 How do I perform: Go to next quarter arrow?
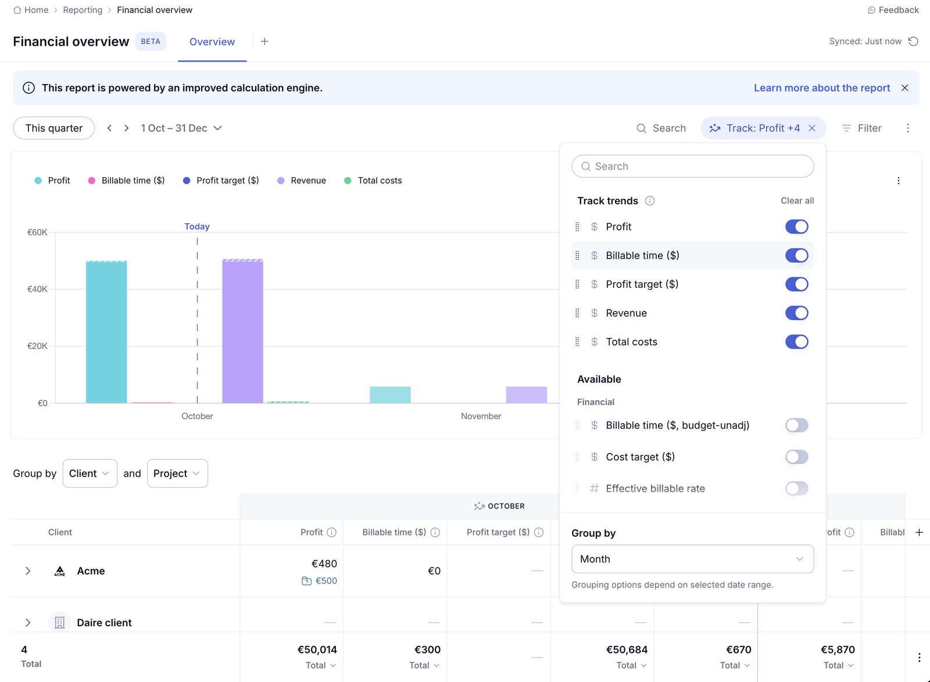click(126, 128)
